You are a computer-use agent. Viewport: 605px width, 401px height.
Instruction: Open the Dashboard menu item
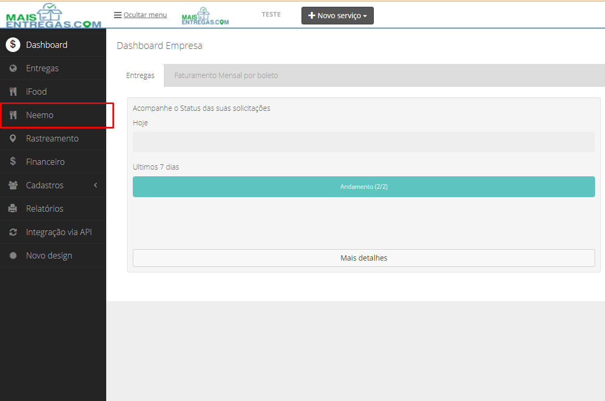coord(53,45)
